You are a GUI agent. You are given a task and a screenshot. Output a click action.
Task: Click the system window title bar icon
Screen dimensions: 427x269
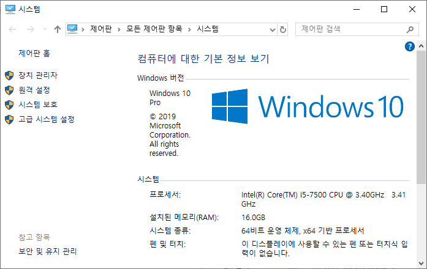pyautogui.click(x=10, y=9)
